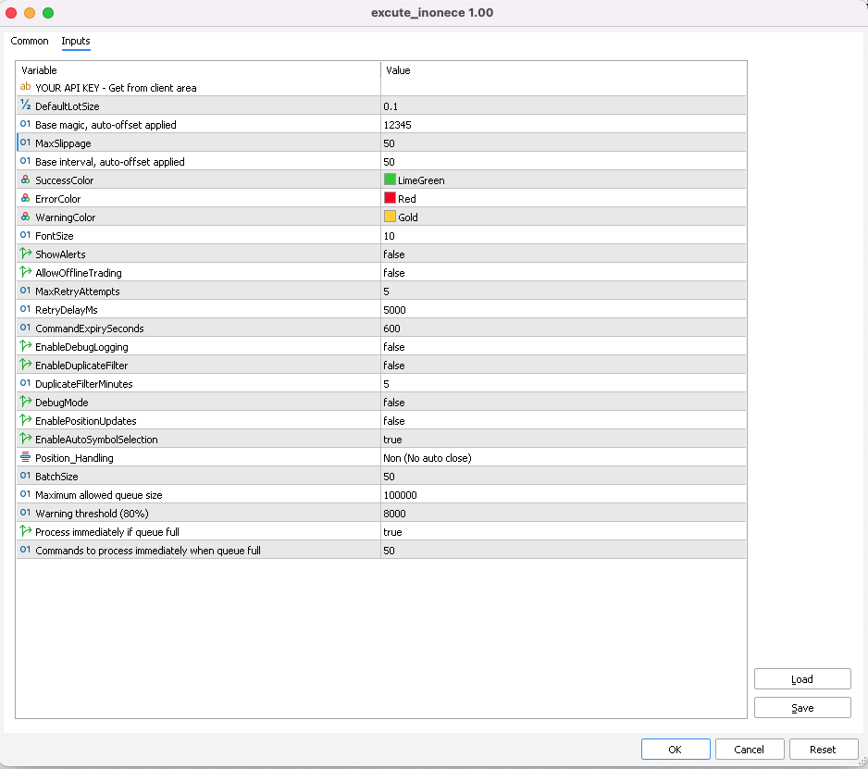Open the Position_Handling value dropdown
This screenshot has height=769, width=868.
tap(563, 458)
